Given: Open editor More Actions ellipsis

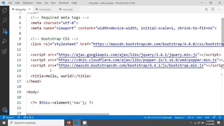Looking at the screenshot, I should pos(219,9).
